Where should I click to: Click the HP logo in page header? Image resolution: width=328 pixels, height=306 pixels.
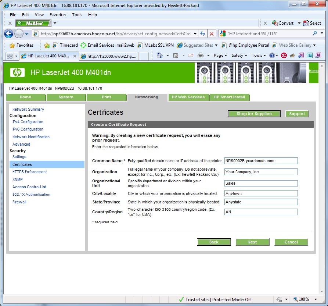pyautogui.click(x=17, y=72)
